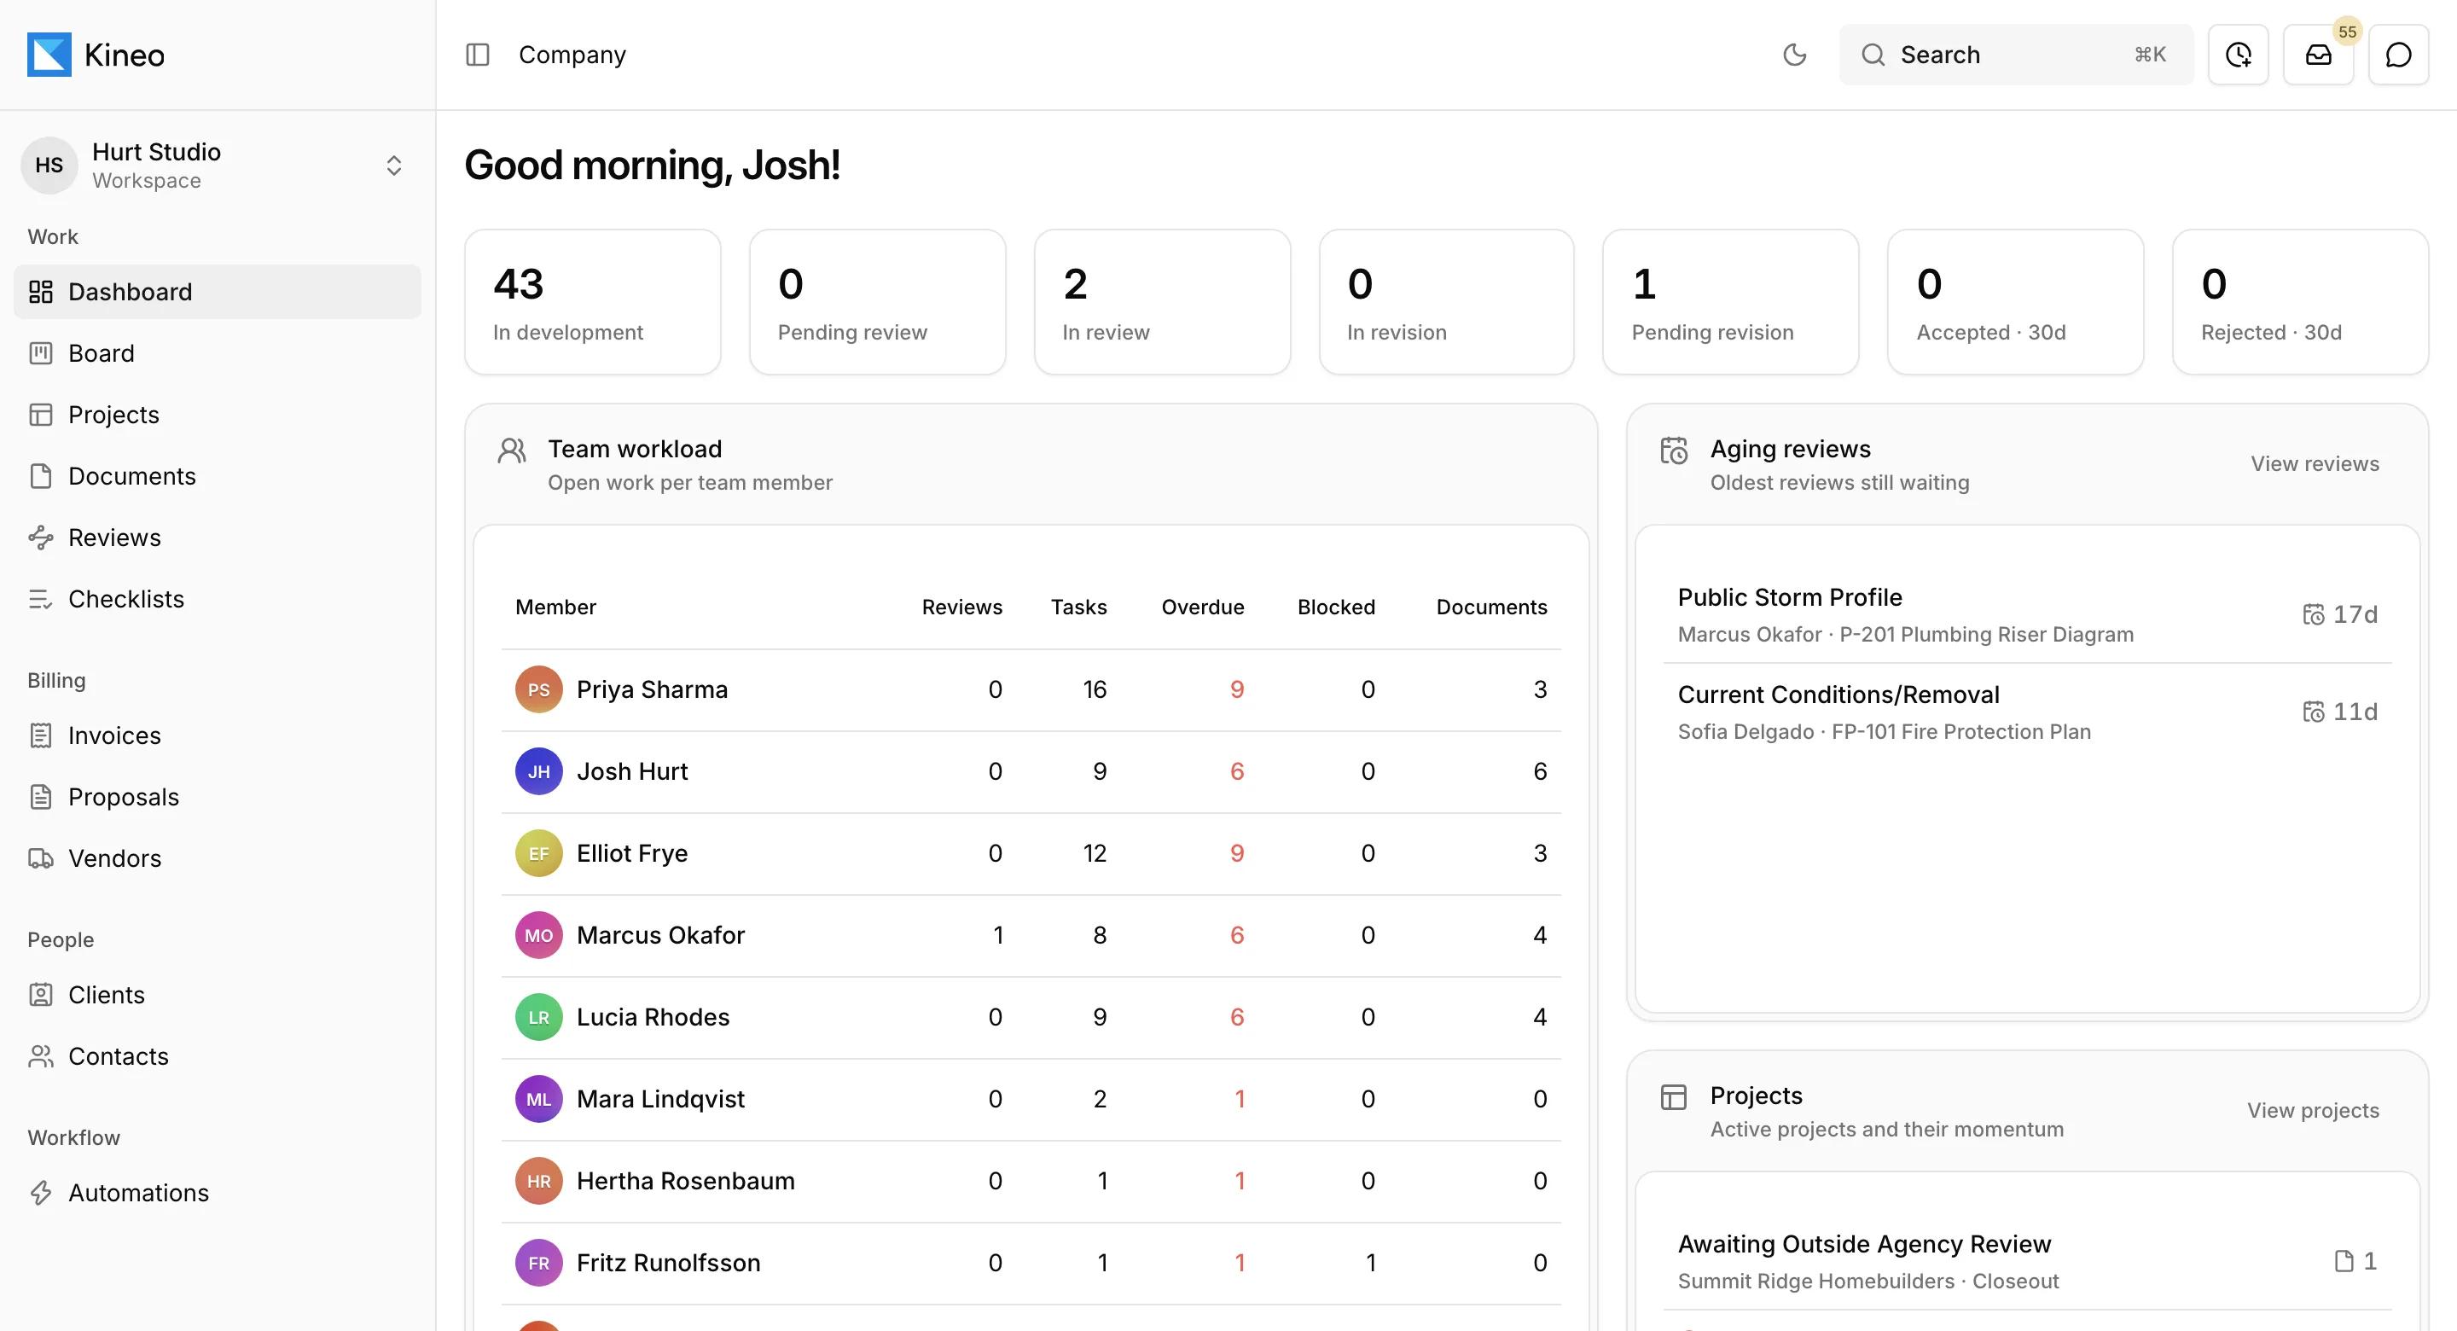Image resolution: width=2457 pixels, height=1331 pixels.
Task: Click the Proposals sidebar icon
Action: [x=40, y=797]
